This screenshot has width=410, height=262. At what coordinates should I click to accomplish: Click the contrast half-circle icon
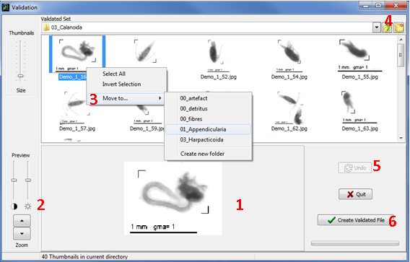coord(14,206)
